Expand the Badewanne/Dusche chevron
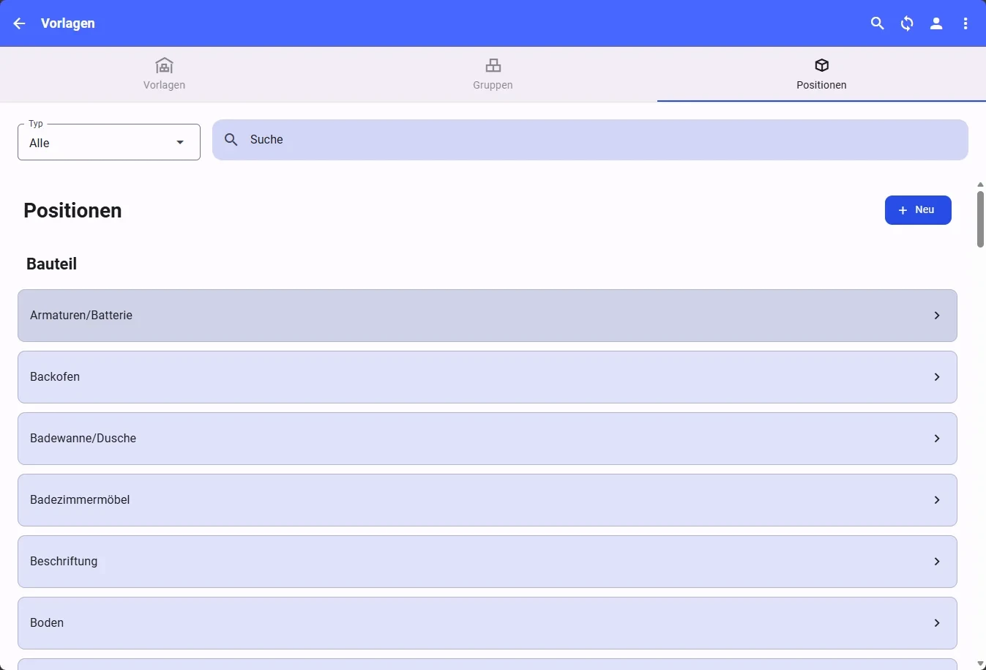 coord(937,439)
